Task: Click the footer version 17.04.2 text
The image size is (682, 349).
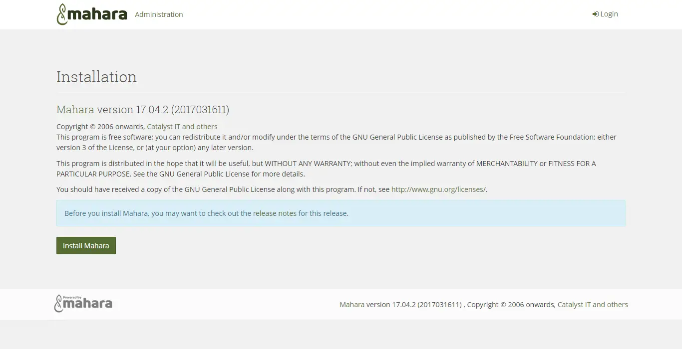Action: 414,305
